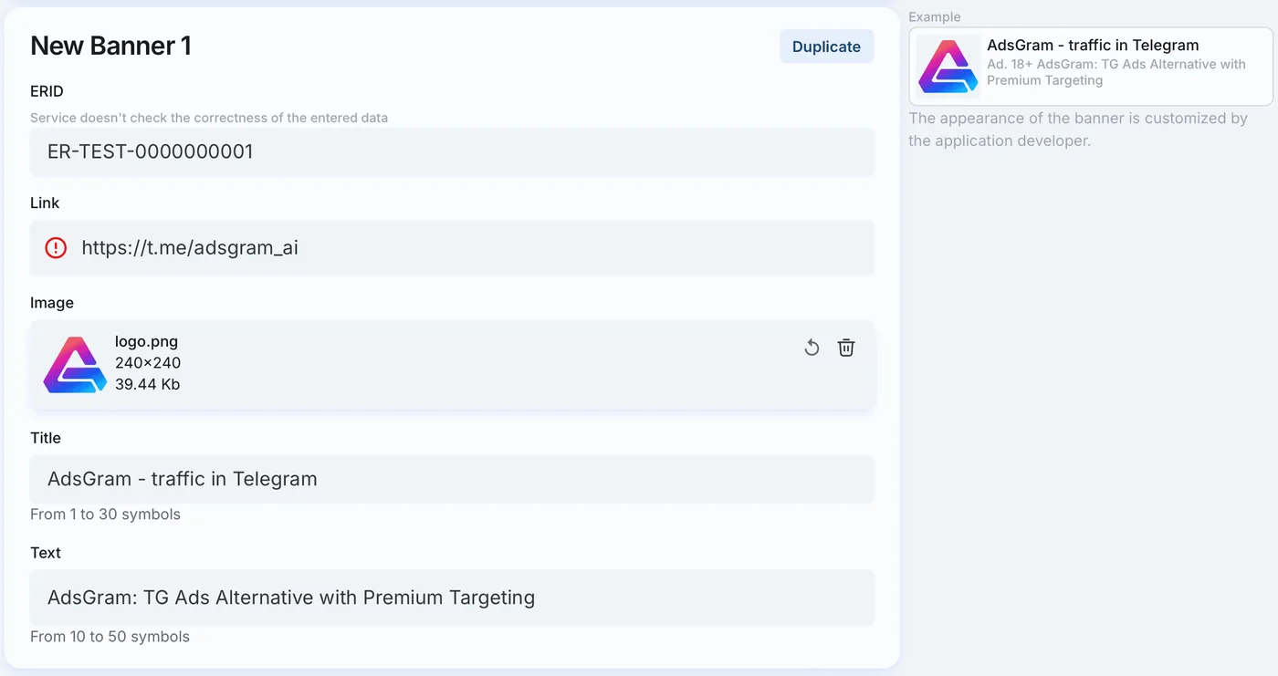
Task: Click the 39.44 Kb file size text
Action: 147,384
